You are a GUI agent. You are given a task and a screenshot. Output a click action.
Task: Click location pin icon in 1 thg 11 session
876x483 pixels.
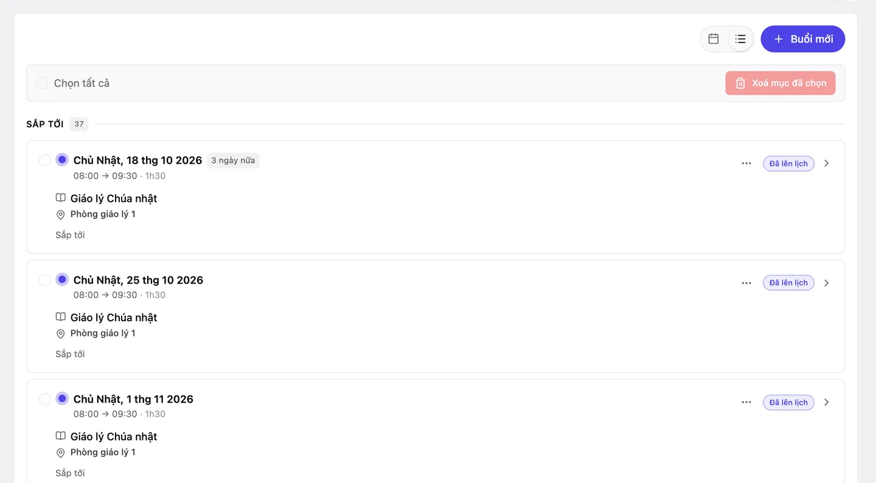pyautogui.click(x=61, y=453)
